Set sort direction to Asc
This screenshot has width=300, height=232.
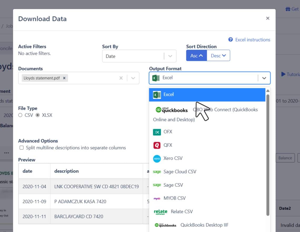(196, 55)
